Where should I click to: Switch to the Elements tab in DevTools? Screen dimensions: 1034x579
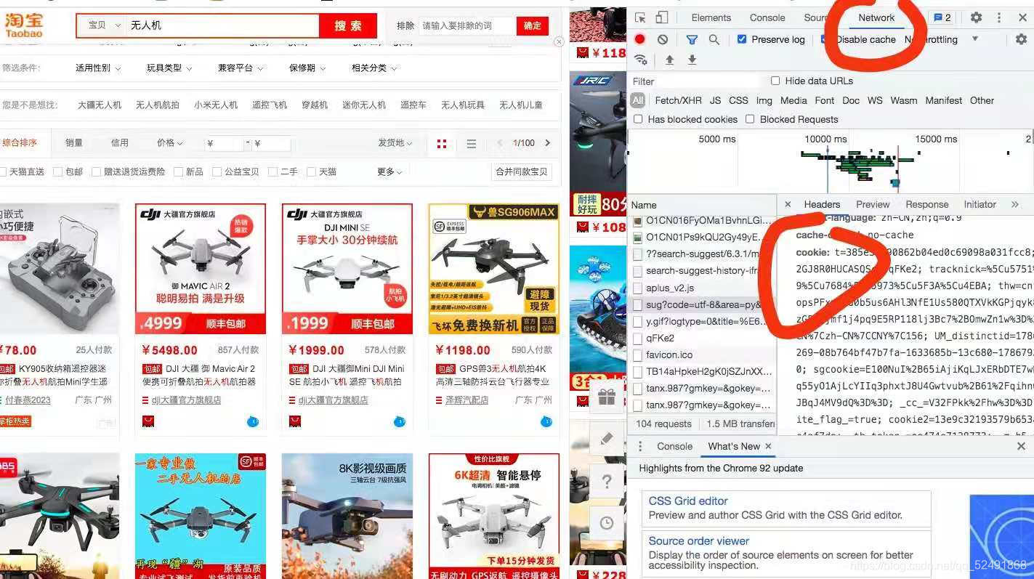[x=711, y=17]
